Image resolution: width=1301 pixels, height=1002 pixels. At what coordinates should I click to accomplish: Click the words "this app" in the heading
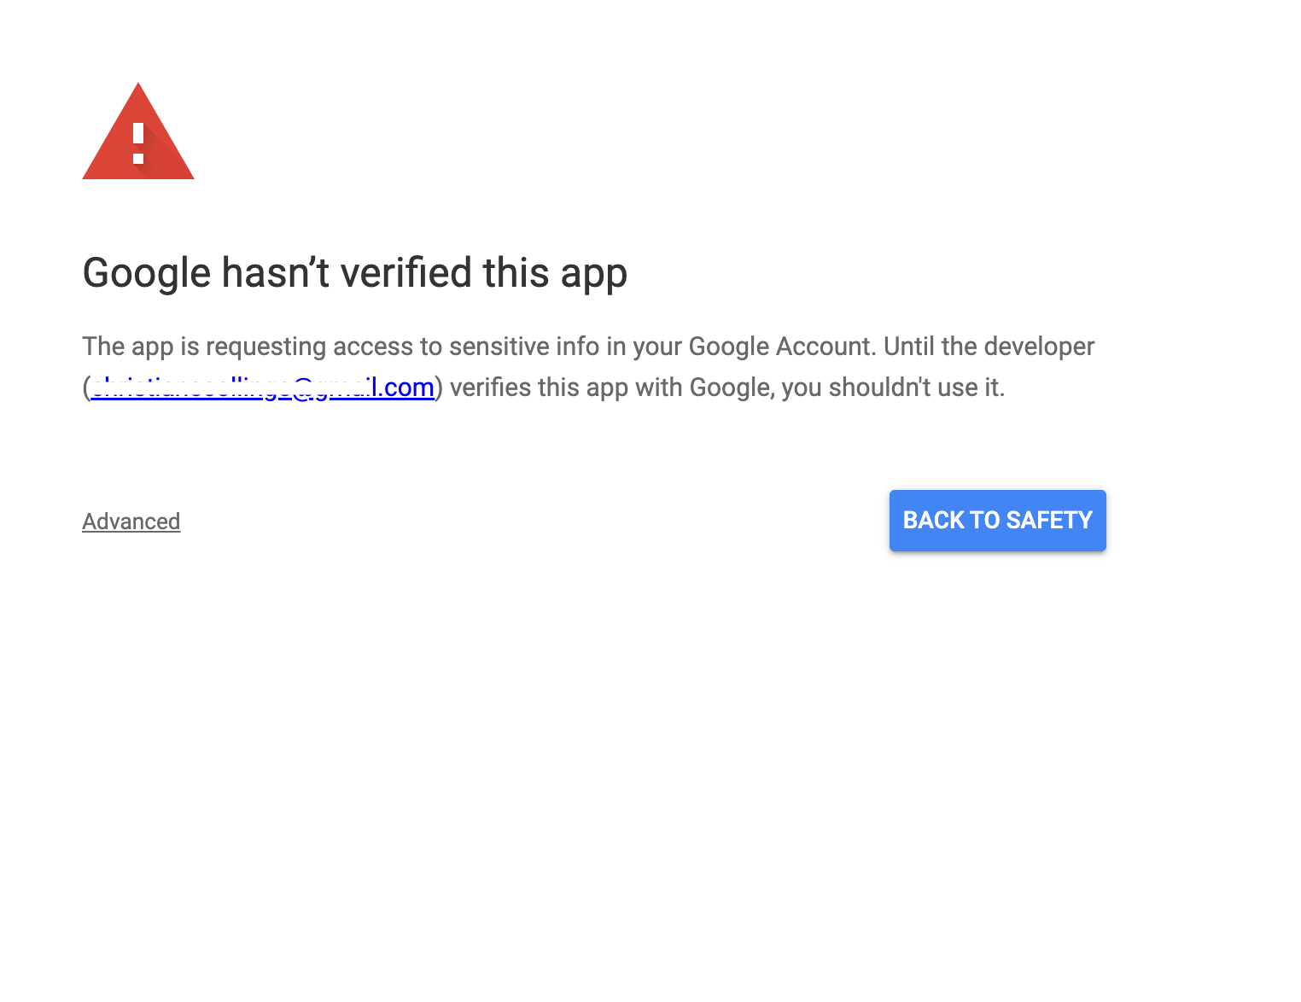(x=555, y=273)
